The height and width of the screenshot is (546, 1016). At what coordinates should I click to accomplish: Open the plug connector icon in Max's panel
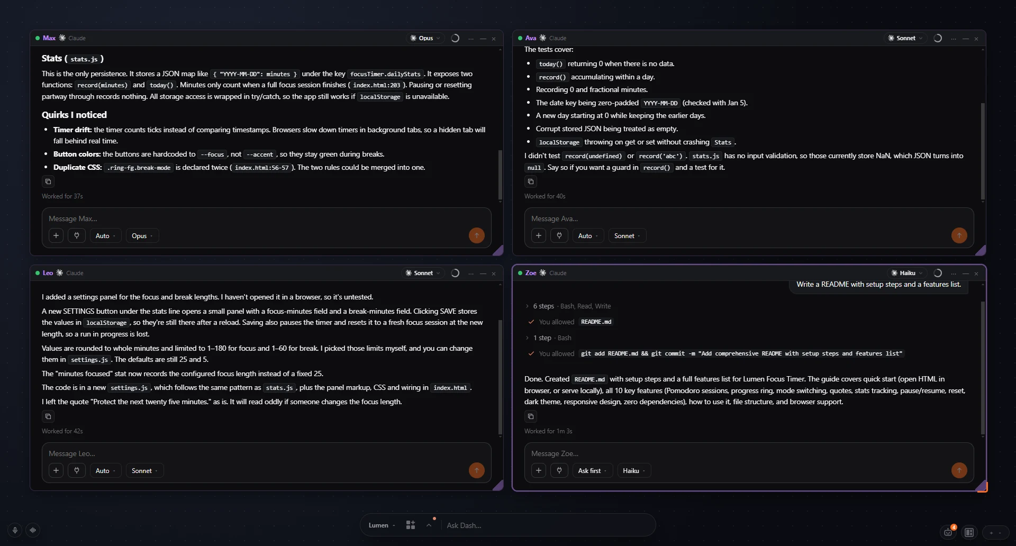(77, 235)
